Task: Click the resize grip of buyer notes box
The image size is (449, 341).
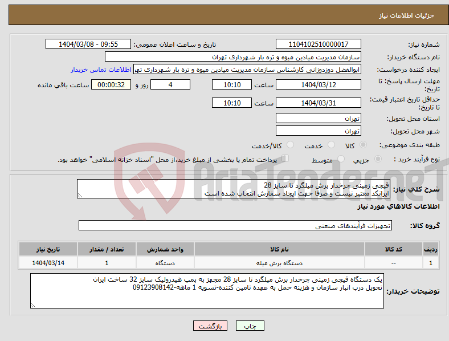Action: point(33,306)
